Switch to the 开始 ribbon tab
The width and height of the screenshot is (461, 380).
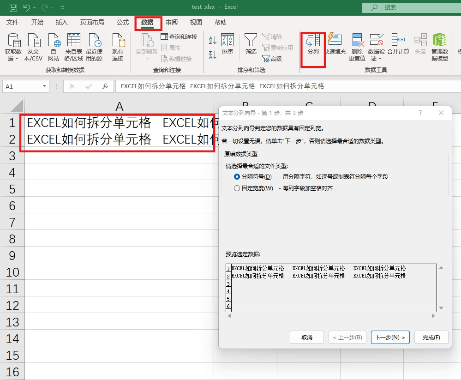coord(37,22)
